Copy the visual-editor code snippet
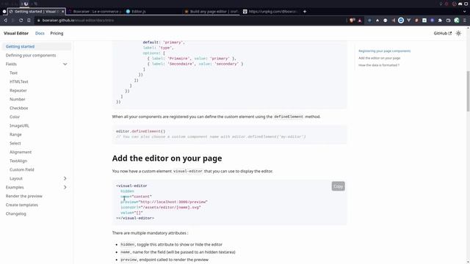 click(338, 186)
